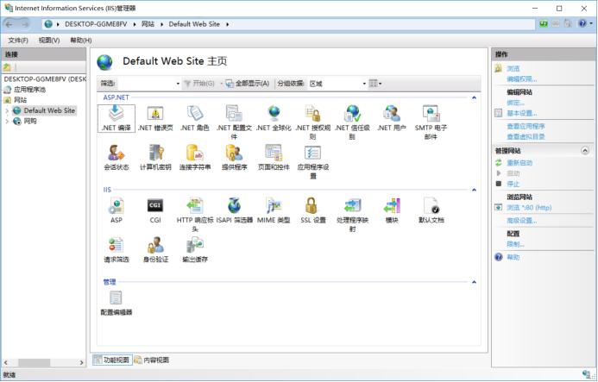Image resolution: width=598 pixels, height=382 pixels.
Task: Open the MIME 类型 feature icon
Action: tap(274, 210)
